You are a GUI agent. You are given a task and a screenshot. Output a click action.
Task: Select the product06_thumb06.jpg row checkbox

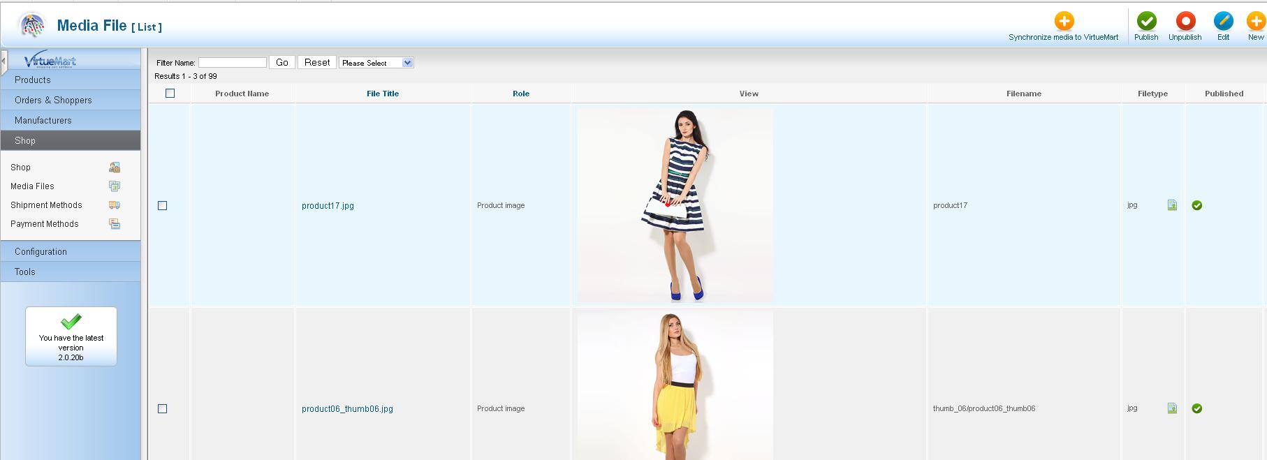click(163, 409)
